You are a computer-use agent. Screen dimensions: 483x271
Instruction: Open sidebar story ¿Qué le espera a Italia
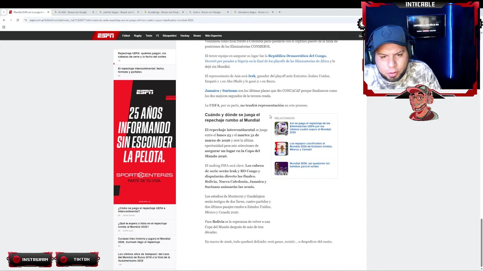[x=142, y=225]
